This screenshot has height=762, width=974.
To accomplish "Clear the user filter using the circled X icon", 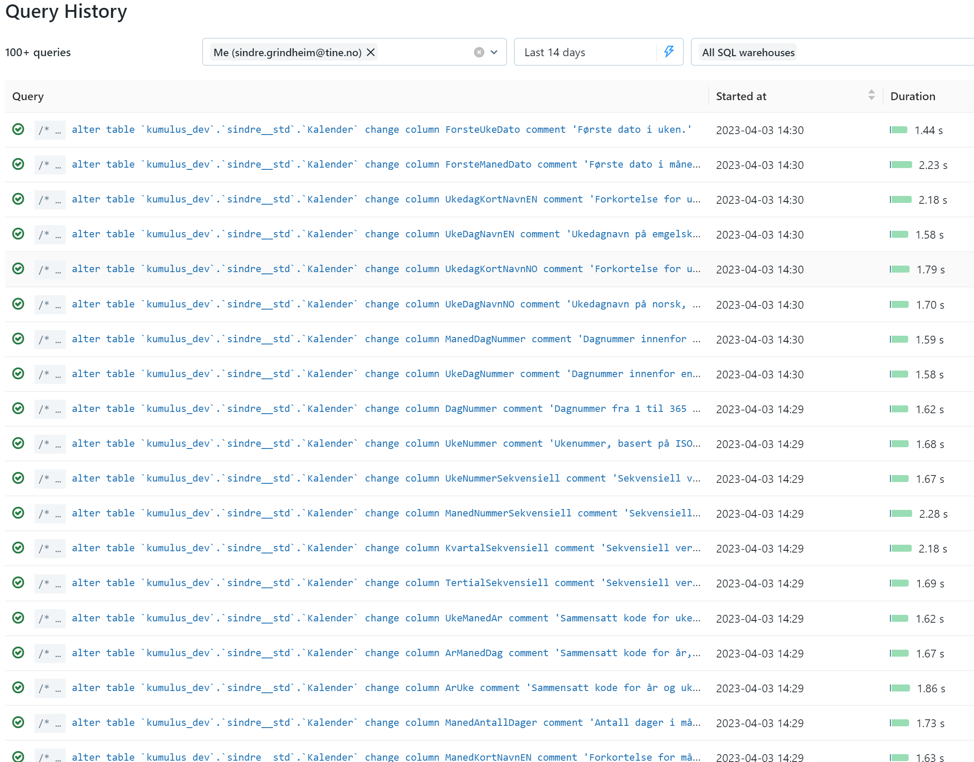I will 479,52.
